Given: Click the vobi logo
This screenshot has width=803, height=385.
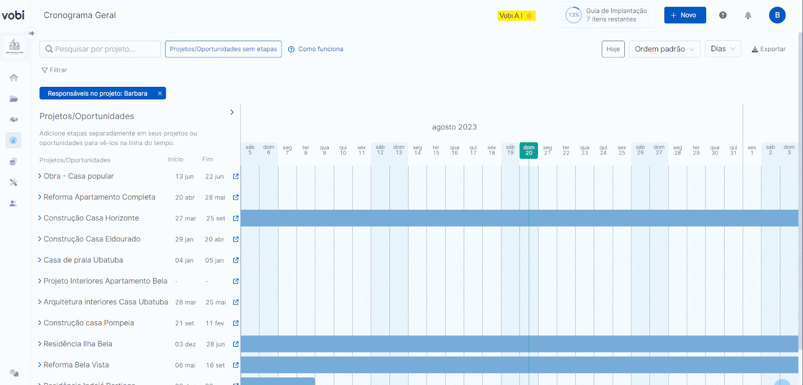Looking at the screenshot, I should point(13,15).
